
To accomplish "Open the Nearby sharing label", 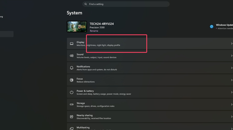I will point(85,115).
